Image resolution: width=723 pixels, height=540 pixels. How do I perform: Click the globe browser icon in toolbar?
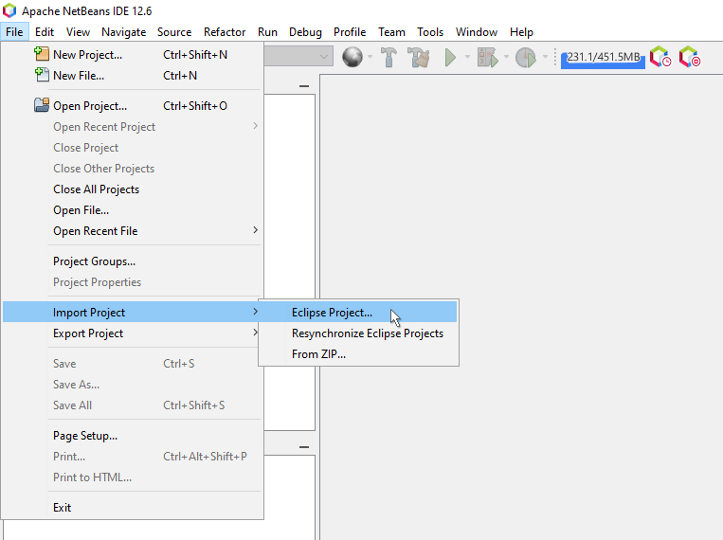[x=352, y=57]
